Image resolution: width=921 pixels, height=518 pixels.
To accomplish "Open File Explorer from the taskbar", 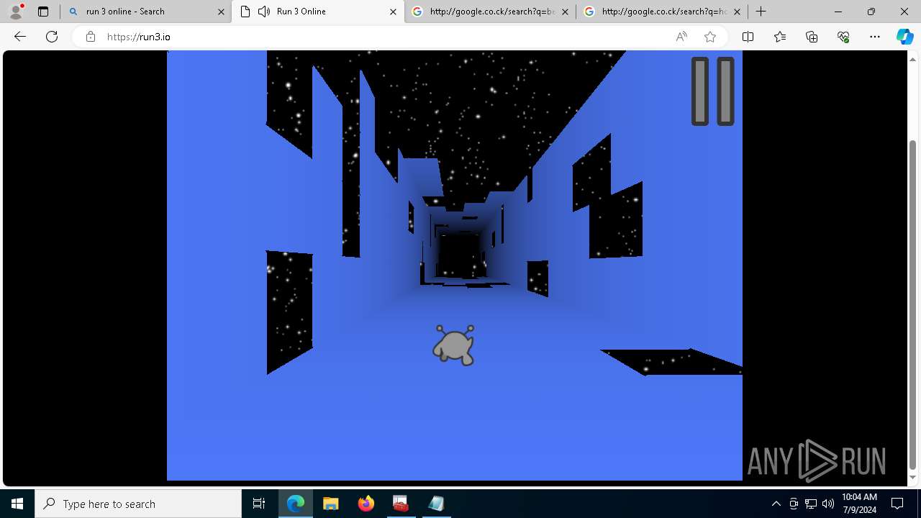I will [x=330, y=504].
